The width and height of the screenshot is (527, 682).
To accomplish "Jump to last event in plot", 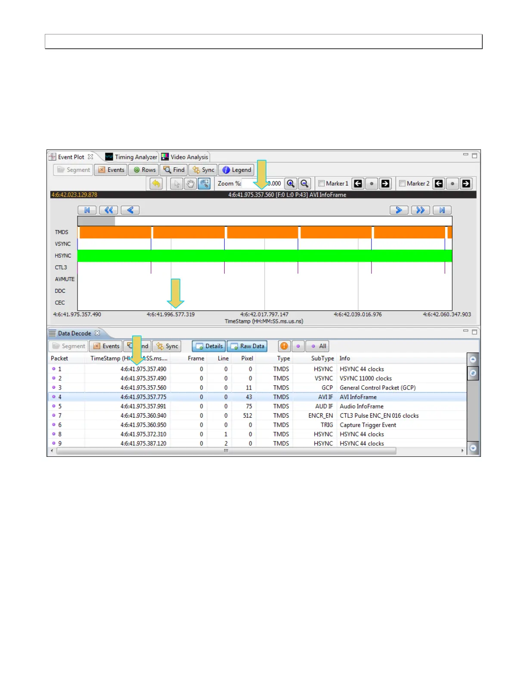I will (x=442, y=210).
